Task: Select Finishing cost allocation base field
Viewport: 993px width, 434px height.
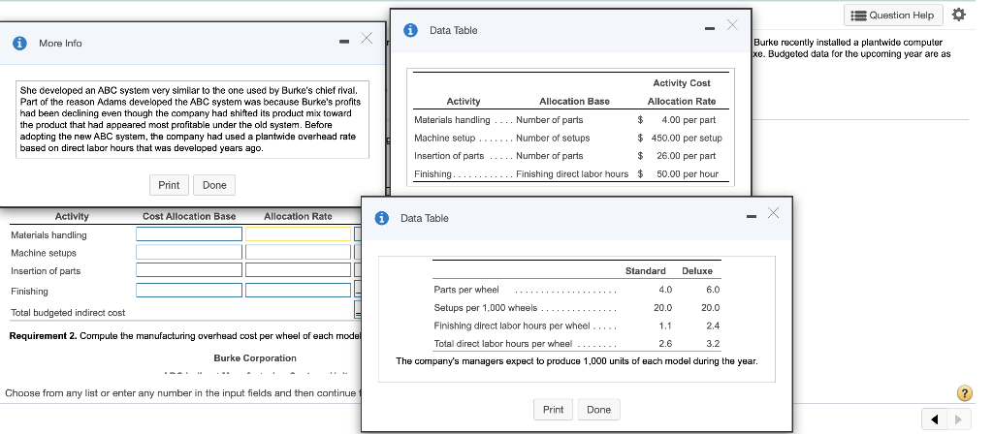Action: pos(189,291)
